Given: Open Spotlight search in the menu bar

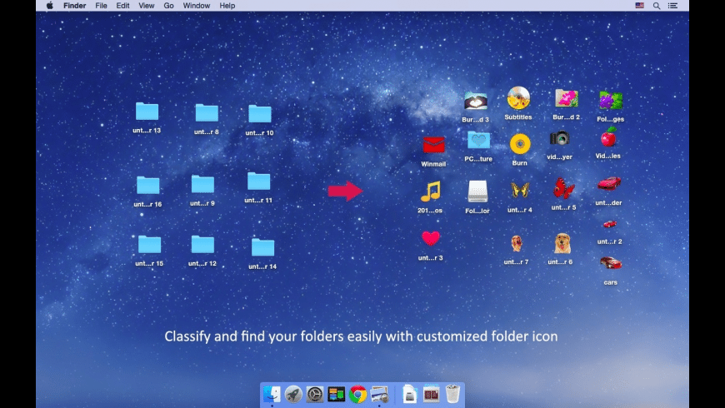Looking at the screenshot, I should (x=657, y=6).
